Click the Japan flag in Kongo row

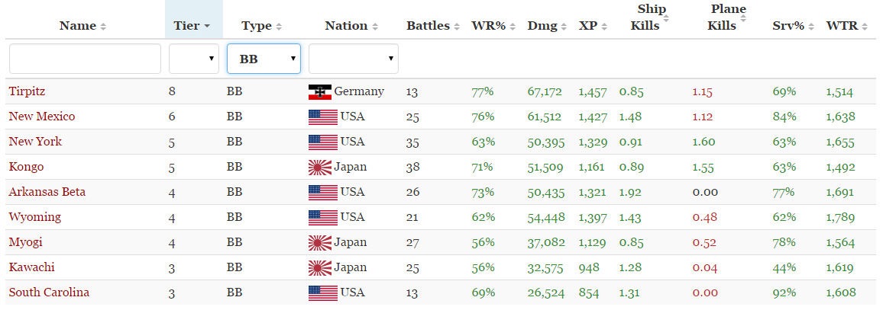[x=319, y=168]
